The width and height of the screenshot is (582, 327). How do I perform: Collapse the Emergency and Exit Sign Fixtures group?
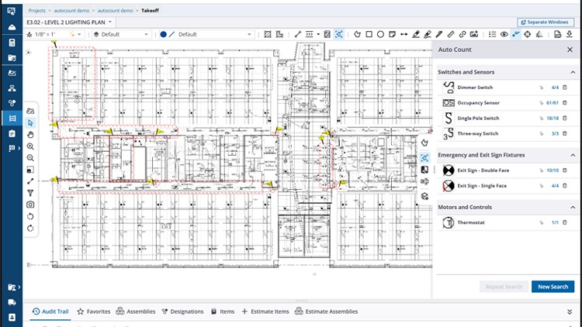(573, 155)
